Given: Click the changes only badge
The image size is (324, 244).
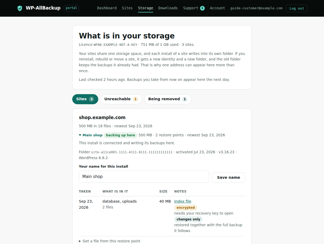Looking at the screenshot, I should (x=188, y=219).
